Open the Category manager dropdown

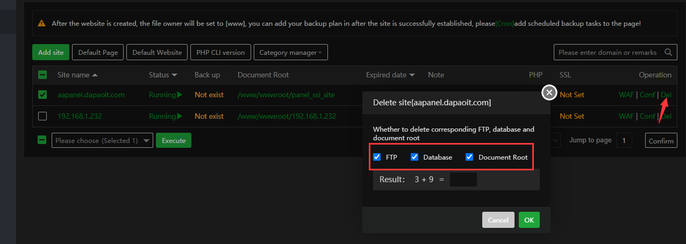pyautogui.click(x=290, y=53)
